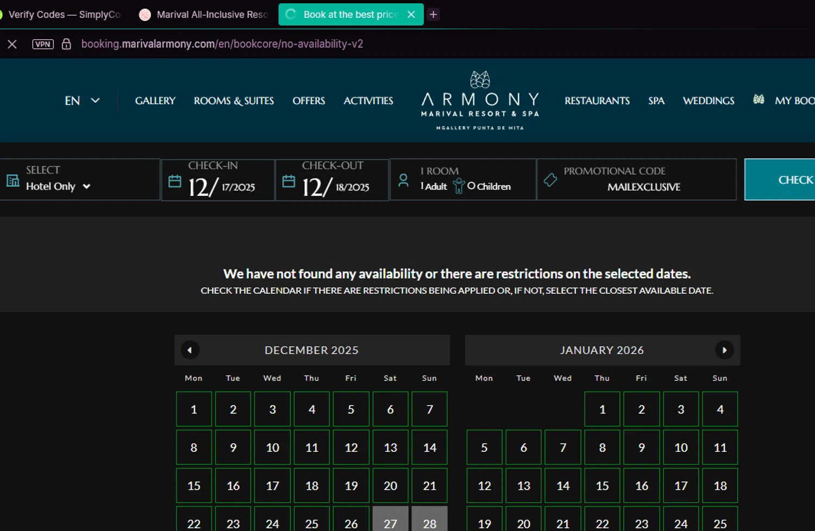Open the 1 Room guests selector
The image size is (815, 531).
[x=463, y=180]
